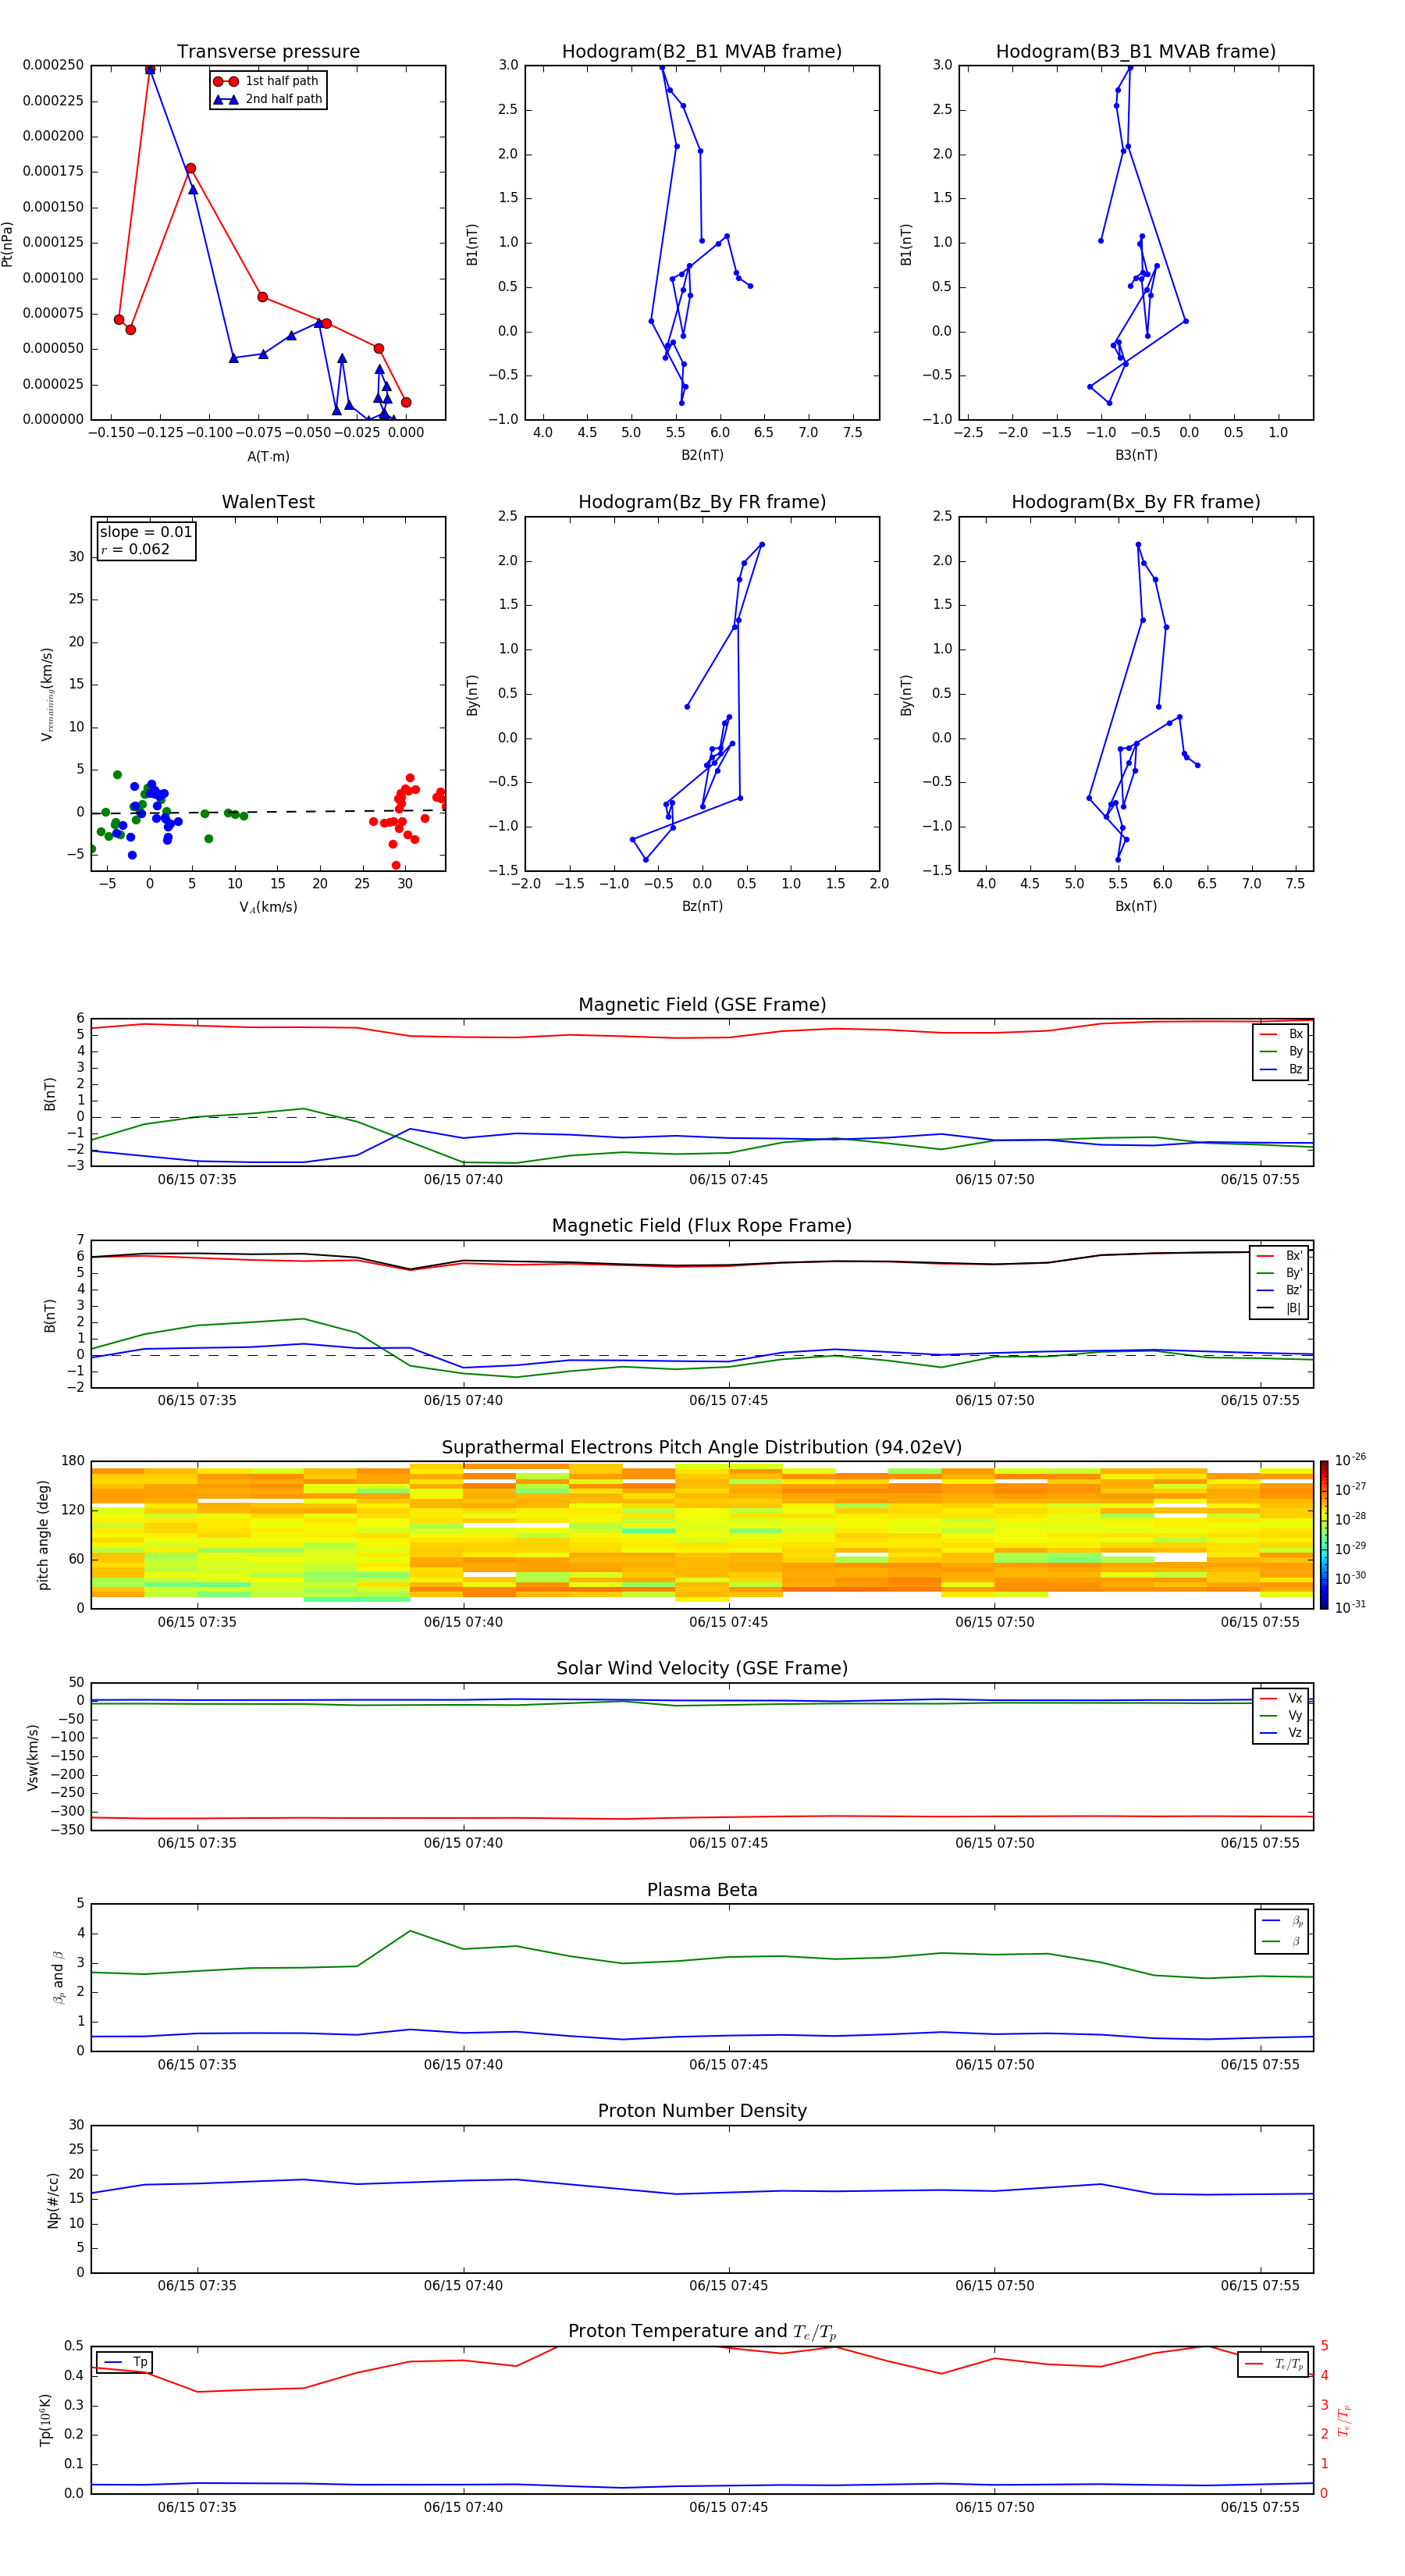Click the '06/15 07:45' tick under Plasma Beta
This screenshot has height=2576, width=1405.
tap(728, 2064)
